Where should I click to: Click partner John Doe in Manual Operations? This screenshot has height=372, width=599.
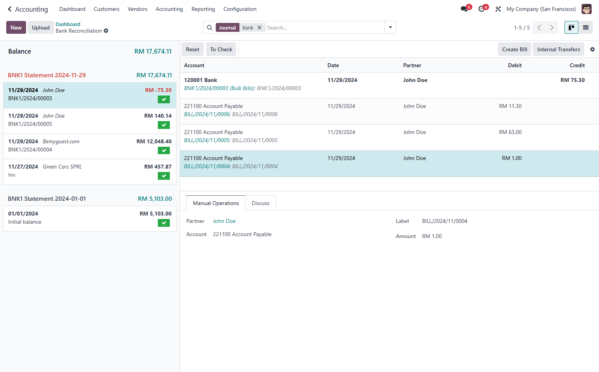pyautogui.click(x=224, y=221)
